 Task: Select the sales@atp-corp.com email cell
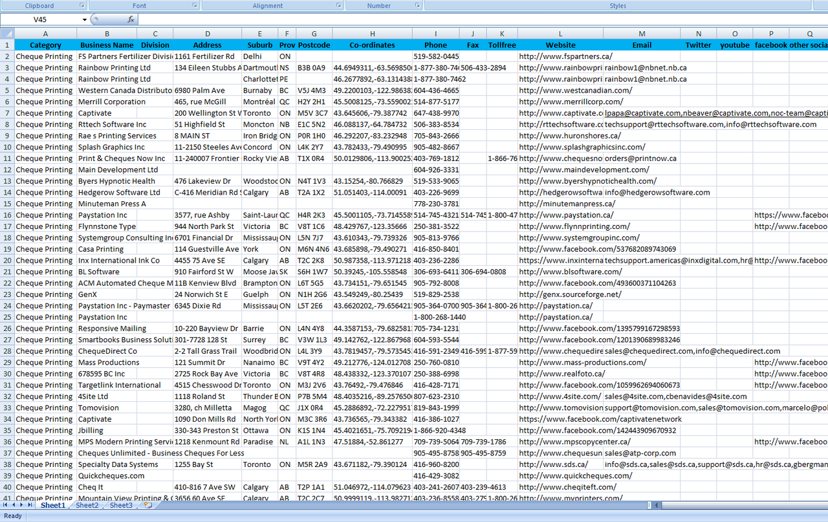tap(640, 453)
